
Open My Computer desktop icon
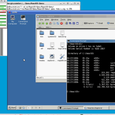click(12, 20)
